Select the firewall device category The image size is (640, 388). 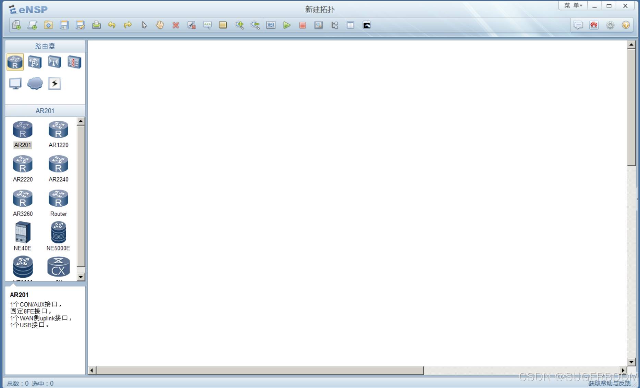click(74, 62)
